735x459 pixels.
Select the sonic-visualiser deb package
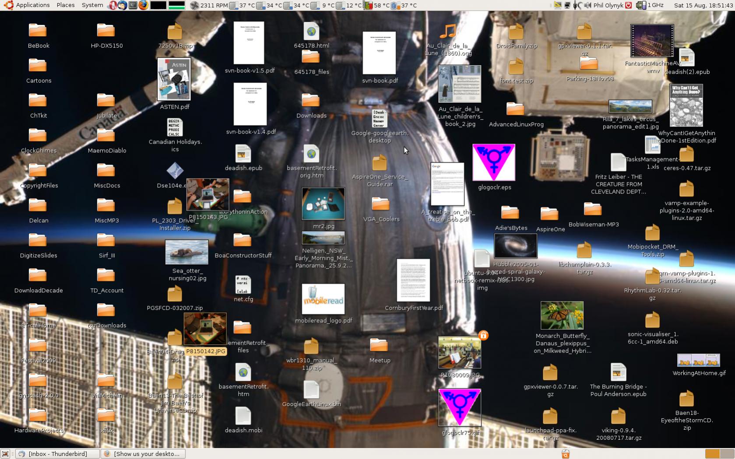click(652, 328)
